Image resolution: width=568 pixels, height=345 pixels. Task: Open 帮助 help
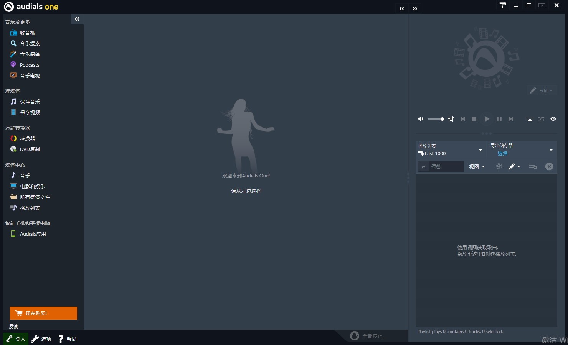pyautogui.click(x=67, y=339)
